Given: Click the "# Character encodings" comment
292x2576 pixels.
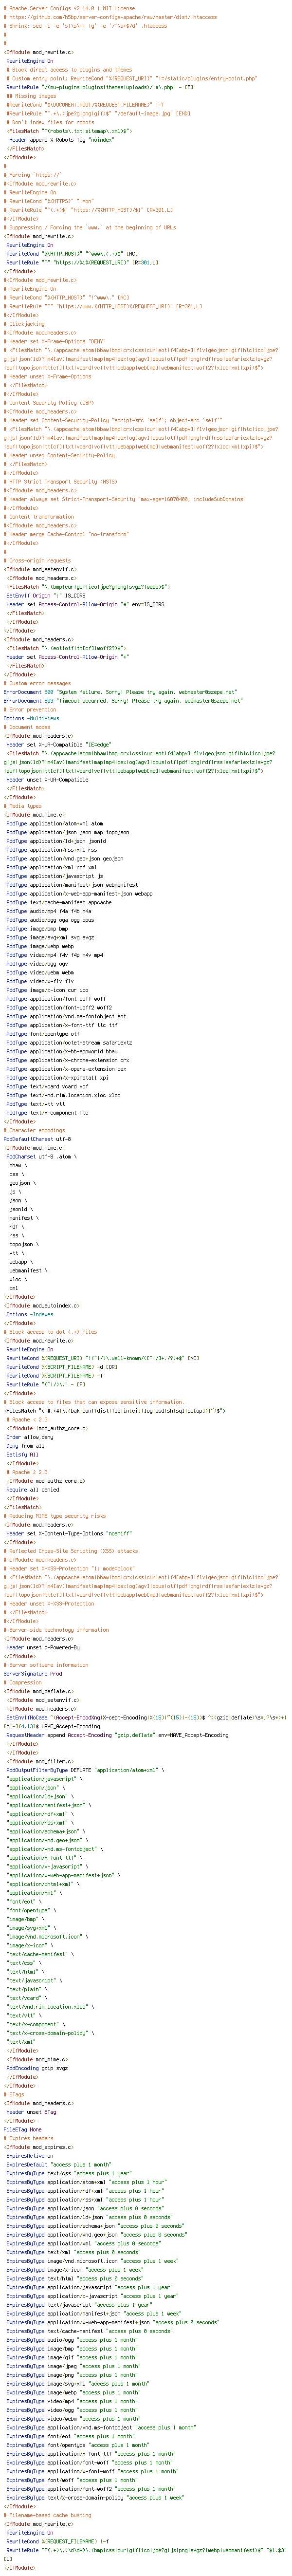Looking at the screenshot, I should click(35, 1130).
